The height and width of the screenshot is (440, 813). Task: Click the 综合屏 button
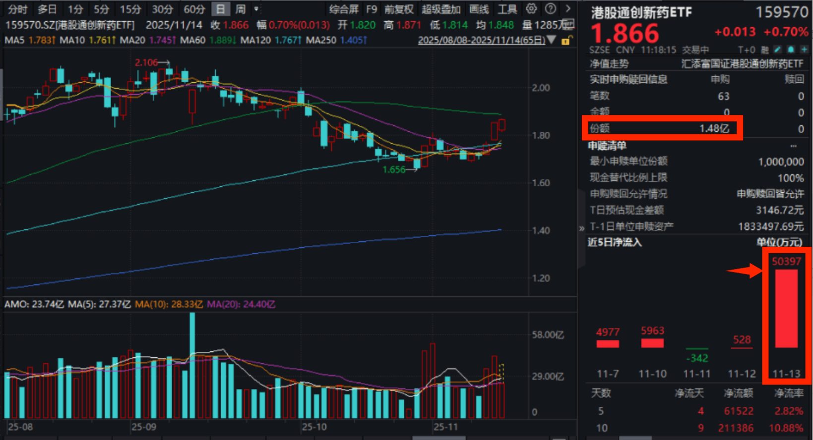(x=344, y=9)
